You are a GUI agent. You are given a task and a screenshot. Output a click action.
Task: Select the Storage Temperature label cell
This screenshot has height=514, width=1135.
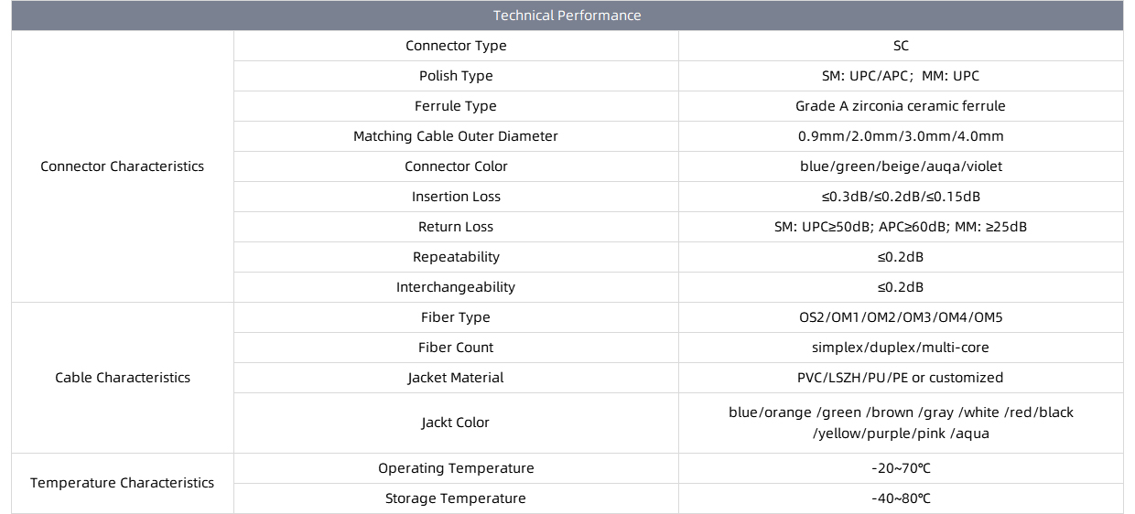(456, 498)
